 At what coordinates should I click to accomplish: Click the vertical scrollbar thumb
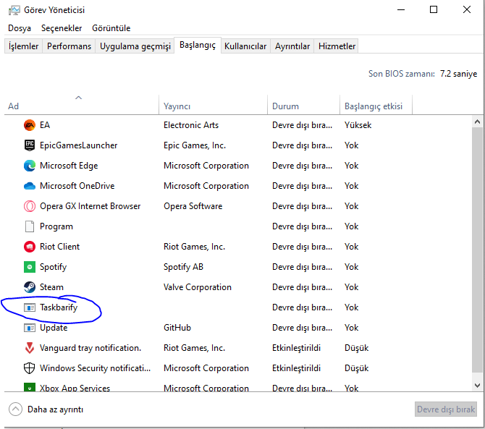point(477,250)
